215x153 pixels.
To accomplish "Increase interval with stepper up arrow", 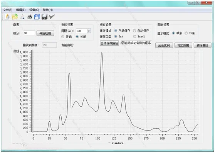I will (x=89, y=30).
